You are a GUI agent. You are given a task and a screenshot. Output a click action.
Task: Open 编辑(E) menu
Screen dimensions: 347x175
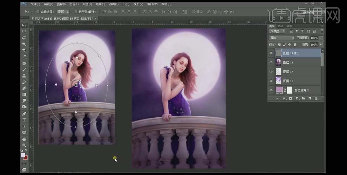point(48,4)
